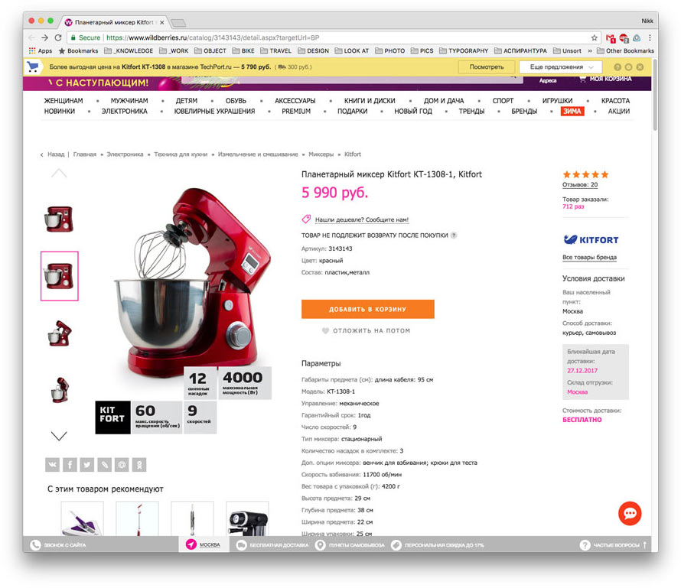Close the yellow price offer bar
The height and width of the screenshot is (588, 681).
coord(640,67)
